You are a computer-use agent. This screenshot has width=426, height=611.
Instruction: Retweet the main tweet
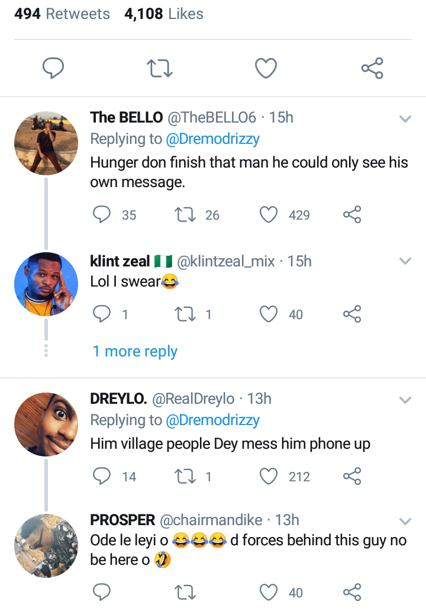coord(160,69)
